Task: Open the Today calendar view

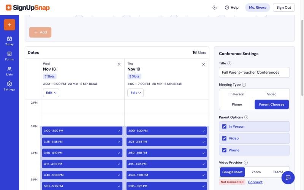Action: pyautogui.click(x=9, y=41)
